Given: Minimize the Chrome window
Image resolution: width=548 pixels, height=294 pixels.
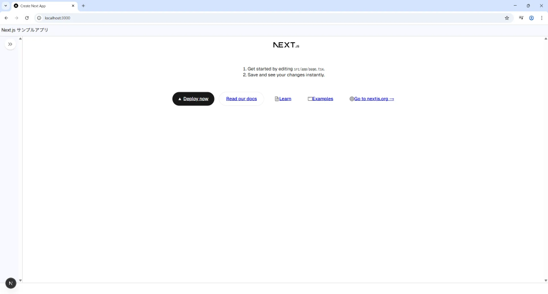Looking at the screenshot, I should point(515,6).
